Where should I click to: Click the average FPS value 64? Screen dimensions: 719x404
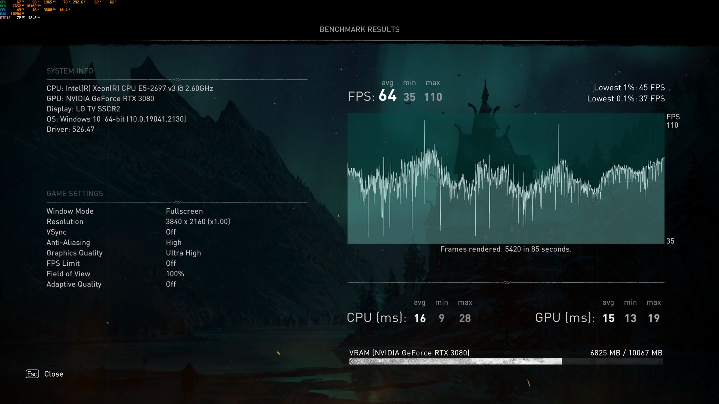[x=387, y=96]
